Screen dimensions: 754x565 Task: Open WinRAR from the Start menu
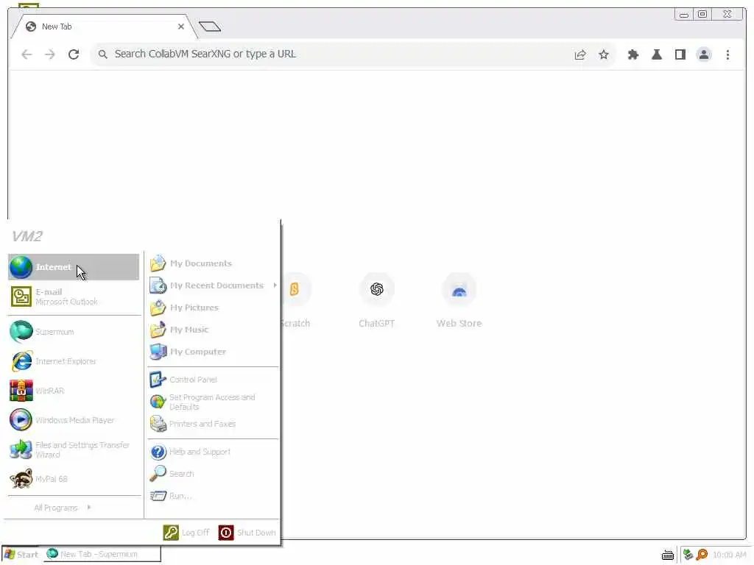(74, 391)
